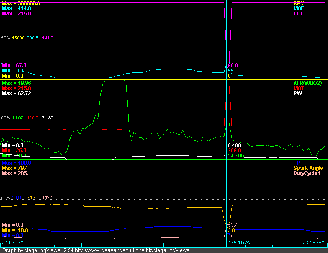This screenshot has height=253, width=328.
Task: Select the Max = 79.4 spark label
Action: click(x=16, y=168)
